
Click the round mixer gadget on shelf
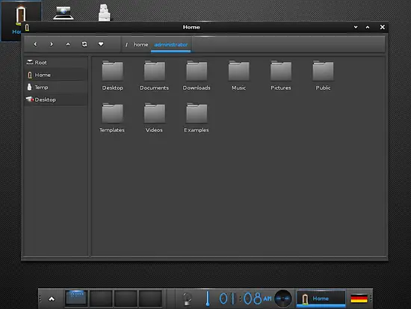[282, 299]
